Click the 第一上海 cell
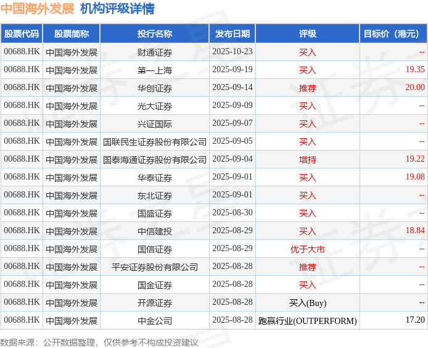The width and height of the screenshot is (428, 348). (155, 70)
